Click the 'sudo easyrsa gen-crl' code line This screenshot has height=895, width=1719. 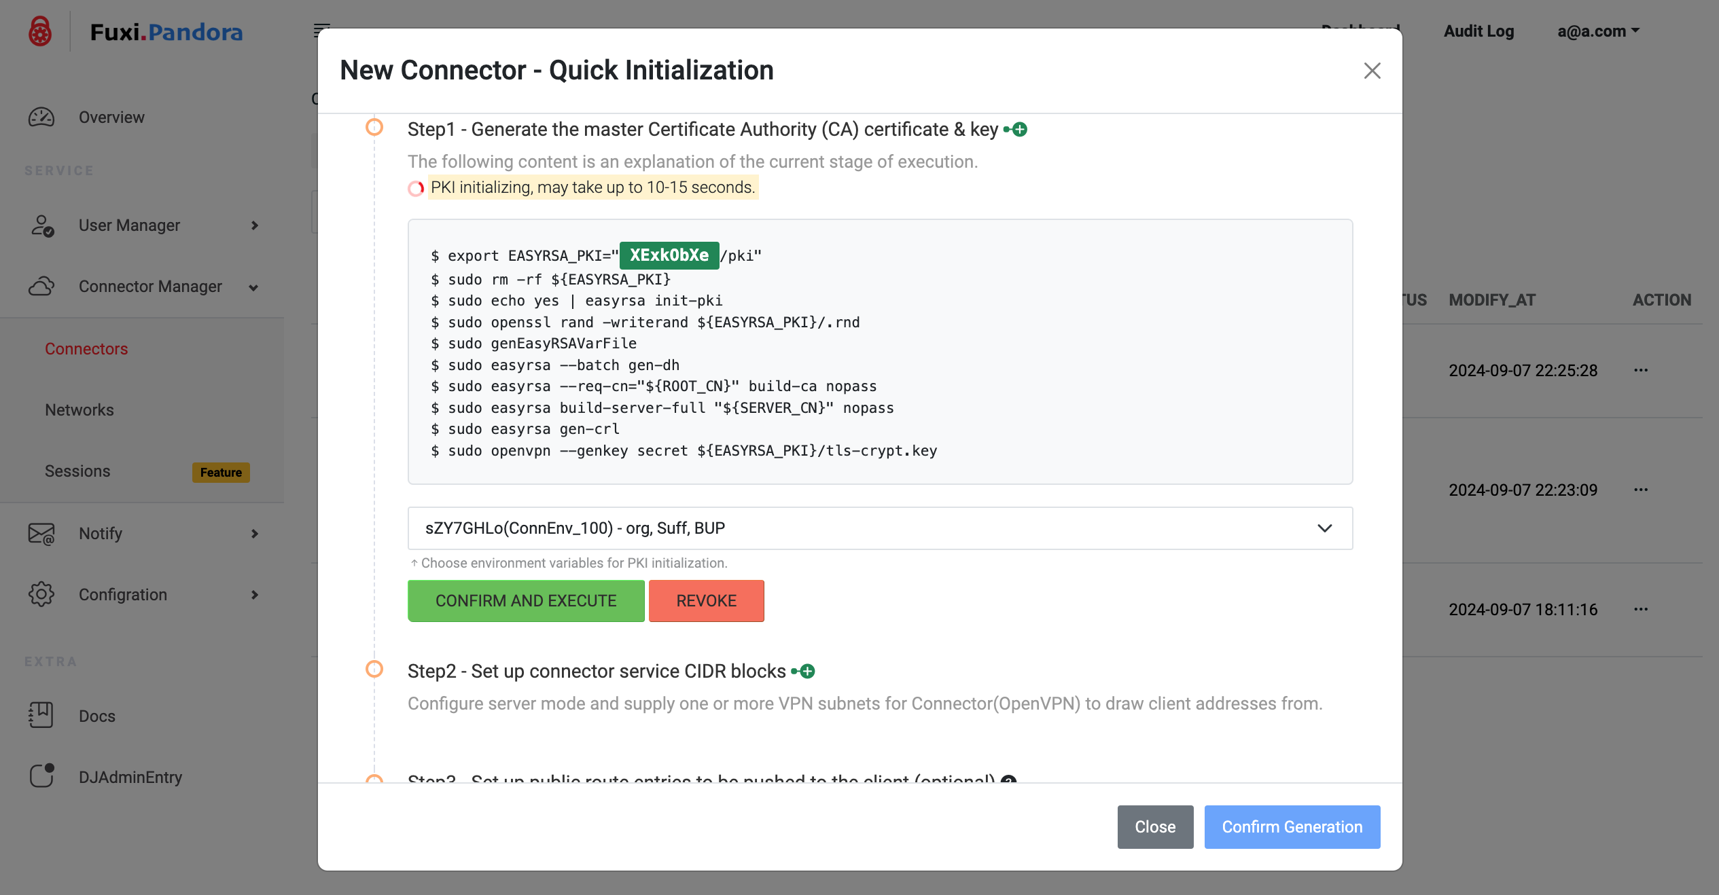point(525,429)
